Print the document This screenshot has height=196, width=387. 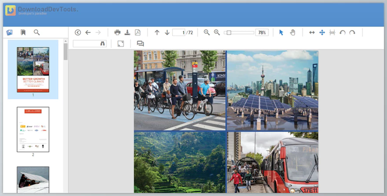click(x=118, y=32)
